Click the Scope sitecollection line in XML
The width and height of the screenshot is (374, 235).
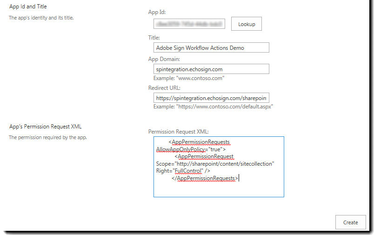click(215, 164)
